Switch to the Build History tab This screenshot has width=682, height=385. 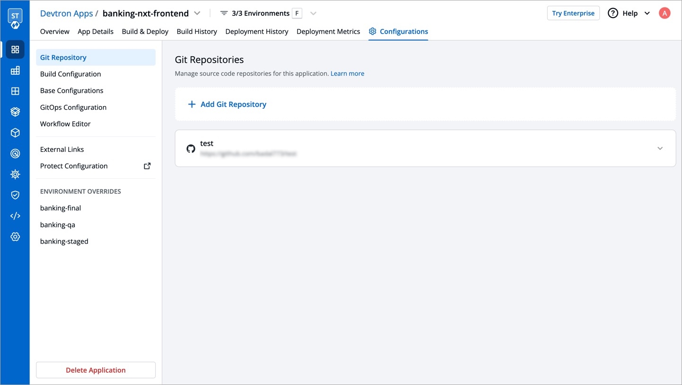point(197,31)
